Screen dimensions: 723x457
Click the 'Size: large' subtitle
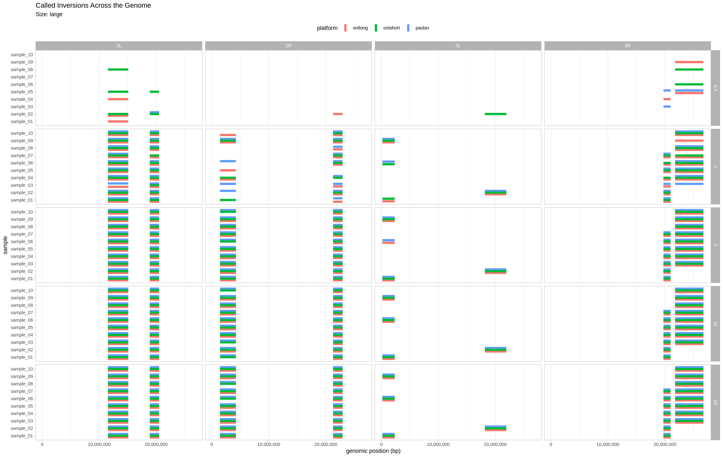[x=49, y=14]
